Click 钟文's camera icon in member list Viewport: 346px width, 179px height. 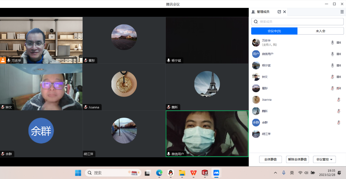point(339,77)
